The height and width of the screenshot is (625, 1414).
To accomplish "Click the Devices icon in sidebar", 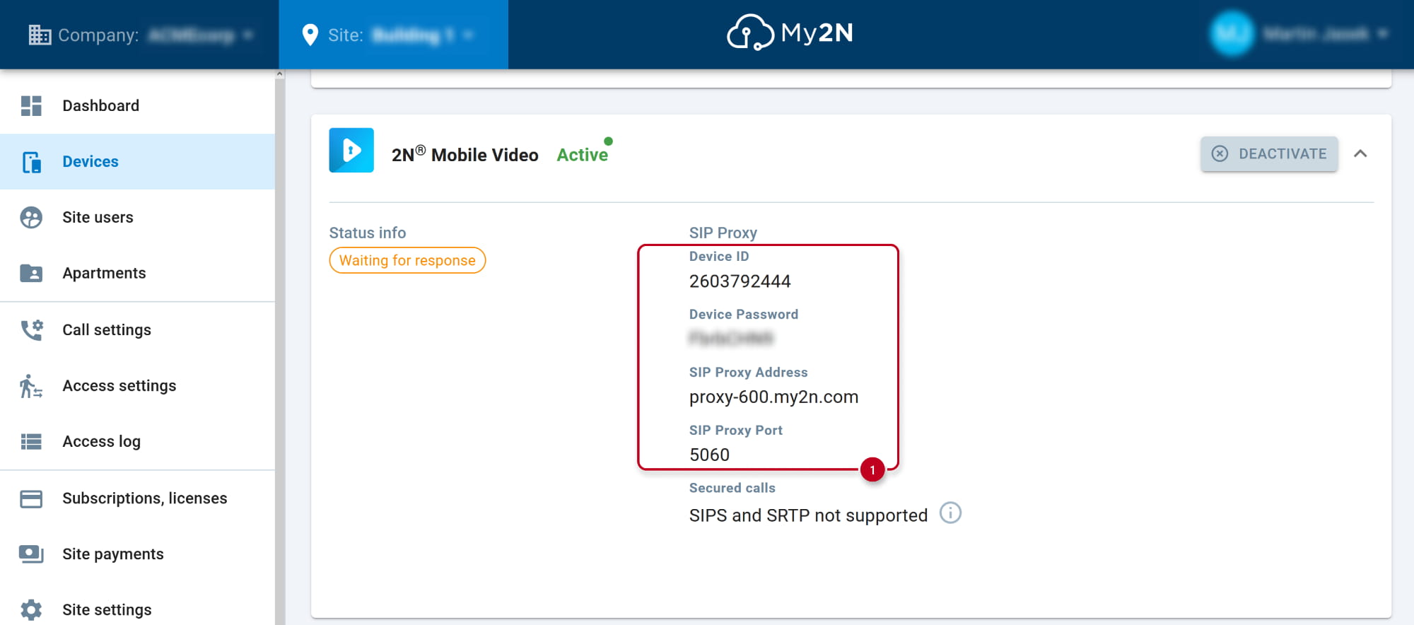I will pyautogui.click(x=31, y=162).
